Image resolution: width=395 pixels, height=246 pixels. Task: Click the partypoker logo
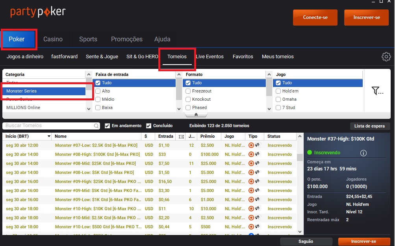[x=38, y=12]
